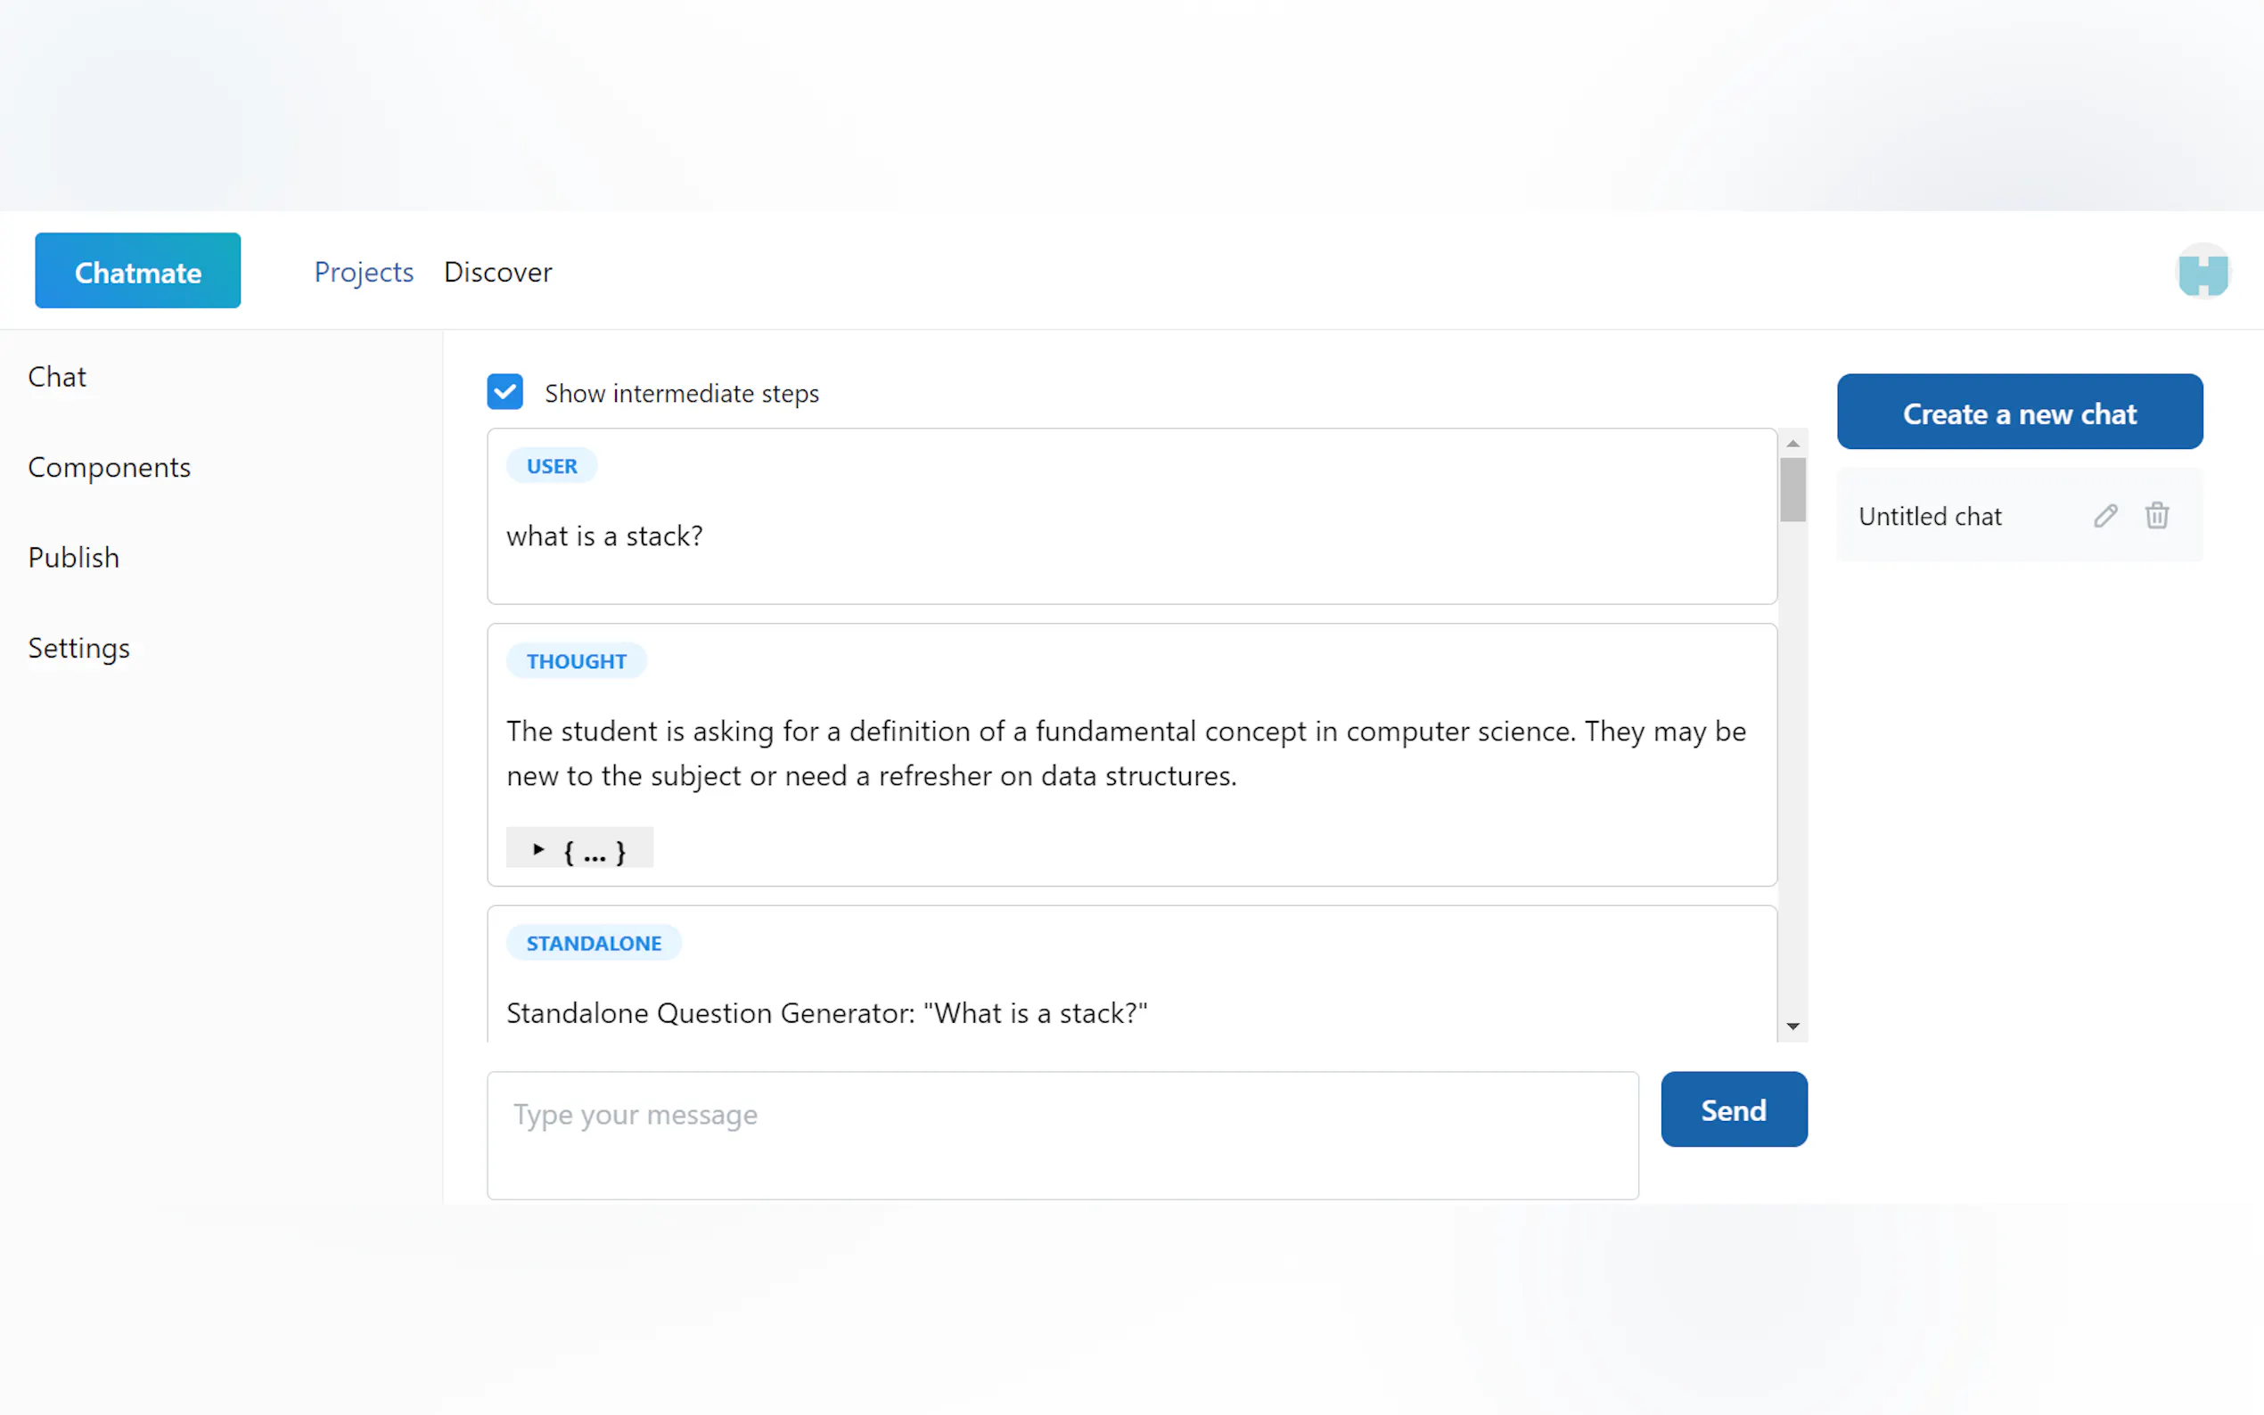Click the chat scrollbar thumb
2264x1415 pixels.
point(1792,488)
